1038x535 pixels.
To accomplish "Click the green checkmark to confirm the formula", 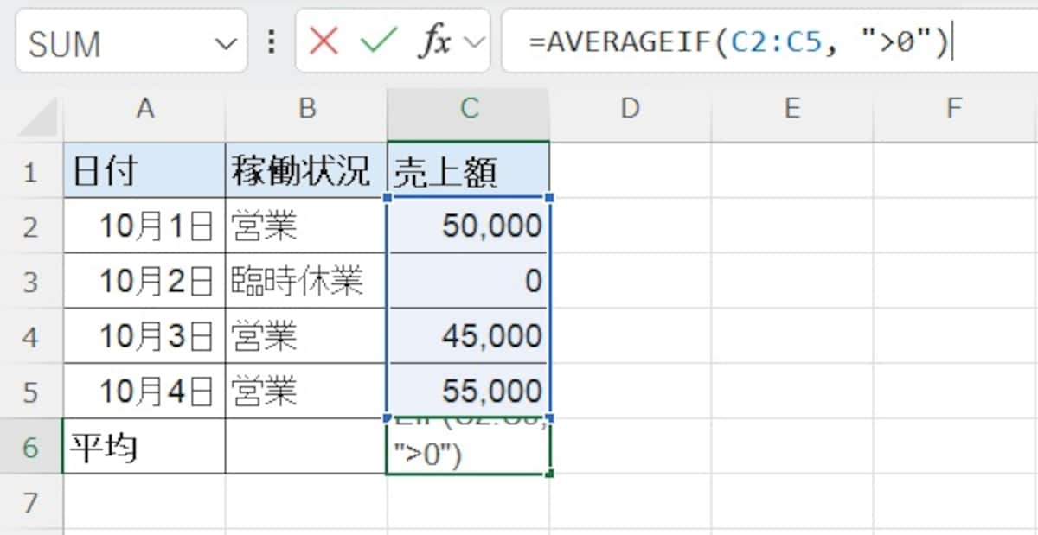I will 376,41.
